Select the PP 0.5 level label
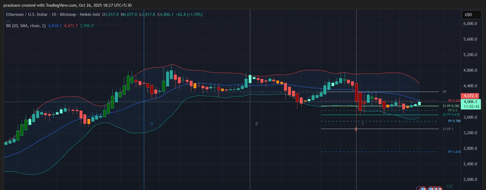Viewport: 486px width, 190px height. pos(453,110)
